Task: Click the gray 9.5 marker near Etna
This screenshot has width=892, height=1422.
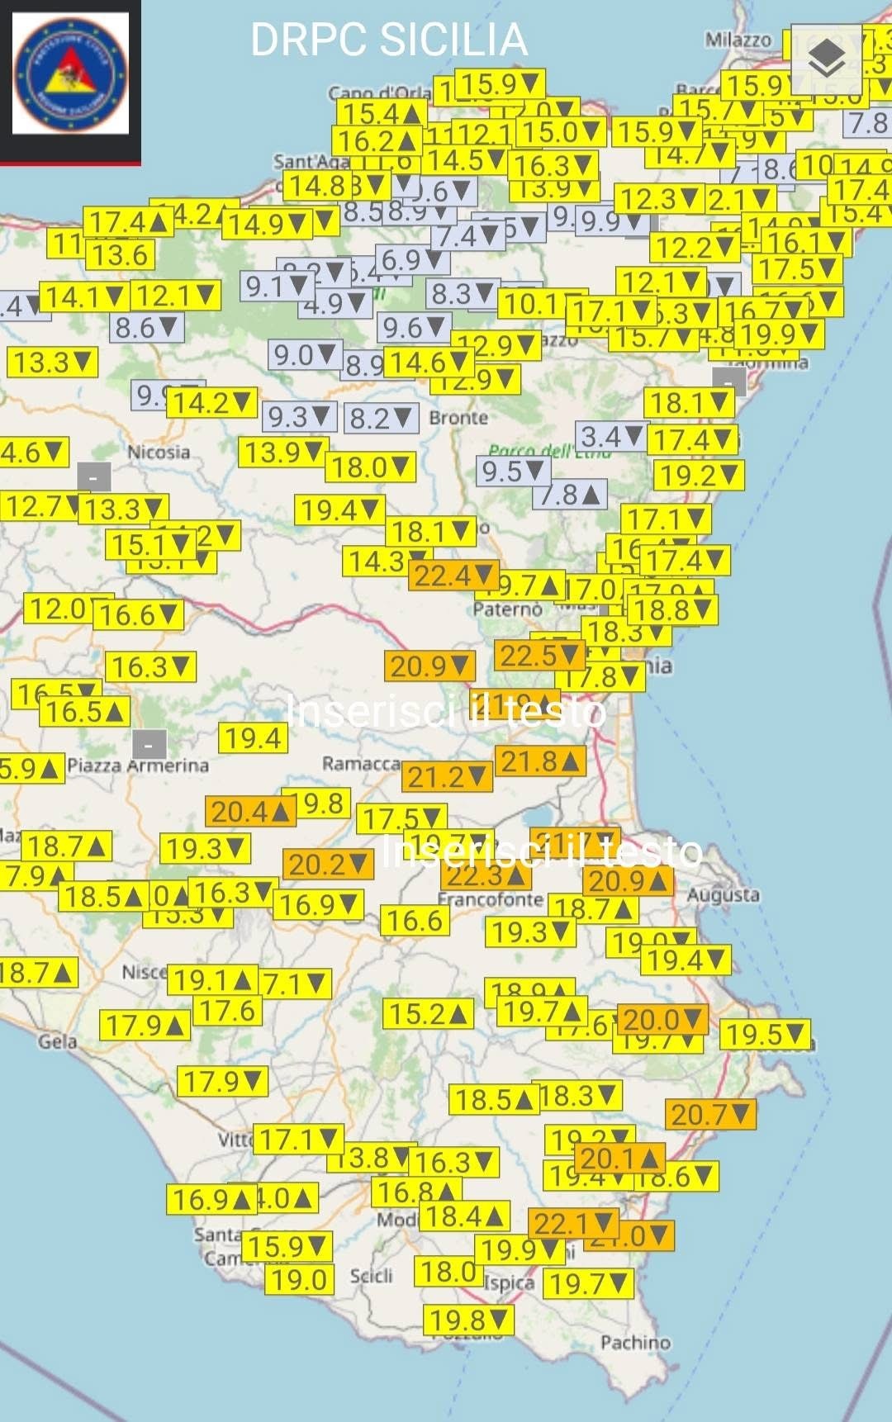Action: coord(513,472)
